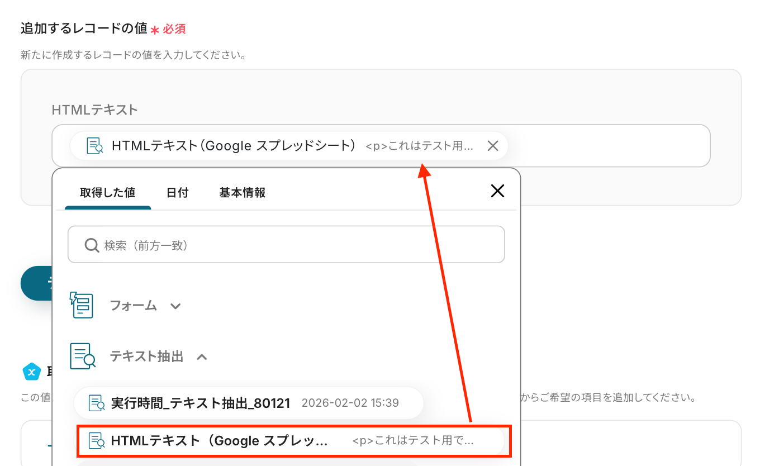The height and width of the screenshot is (466, 779).
Task: Click the テキスト抽出 document-search icon
Action: coord(83,356)
